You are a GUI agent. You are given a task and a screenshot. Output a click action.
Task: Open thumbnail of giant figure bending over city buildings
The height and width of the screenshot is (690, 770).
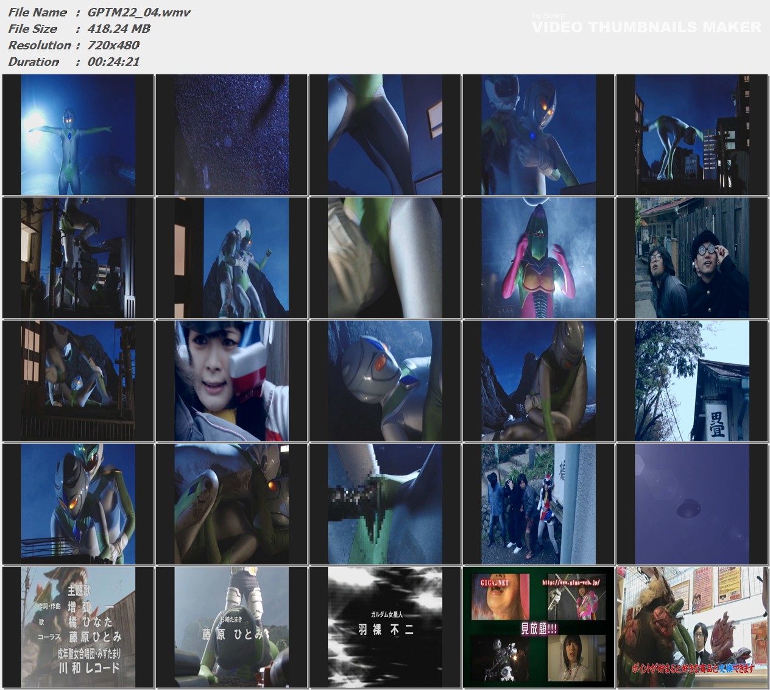692,135
